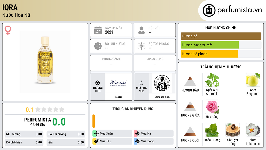Select the Cam Bergamot note image
This screenshot has height=150, width=266.
(253, 80)
